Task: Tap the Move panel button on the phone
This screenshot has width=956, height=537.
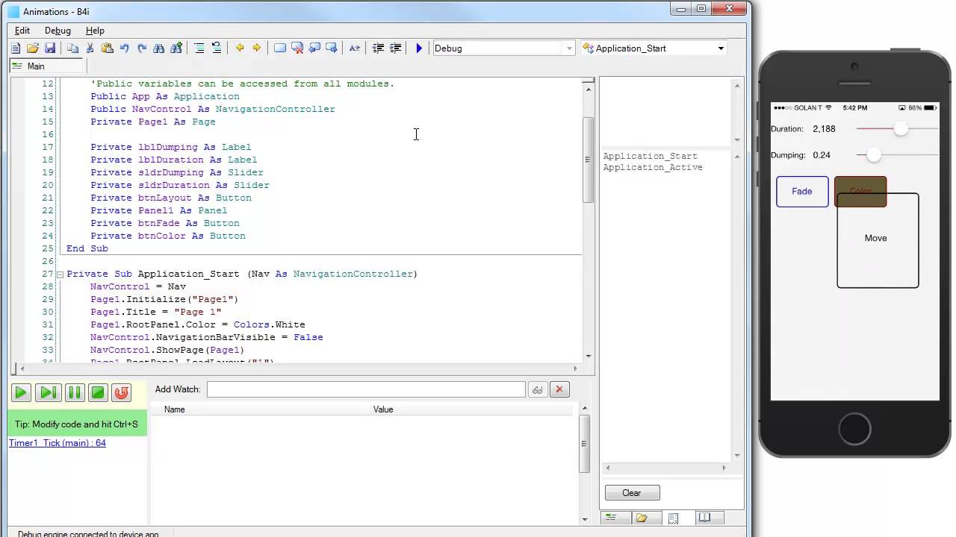Action: pyautogui.click(x=878, y=241)
